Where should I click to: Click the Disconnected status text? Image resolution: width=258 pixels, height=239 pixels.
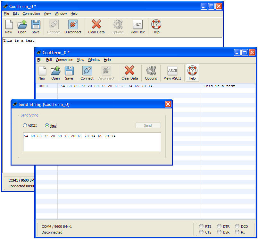(52, 232)
